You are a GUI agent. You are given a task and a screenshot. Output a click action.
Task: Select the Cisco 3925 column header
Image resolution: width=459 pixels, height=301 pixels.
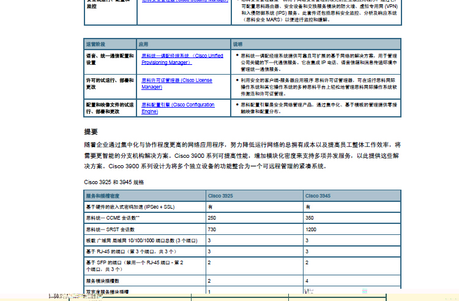pyautogui.click(x=220, y=196)
